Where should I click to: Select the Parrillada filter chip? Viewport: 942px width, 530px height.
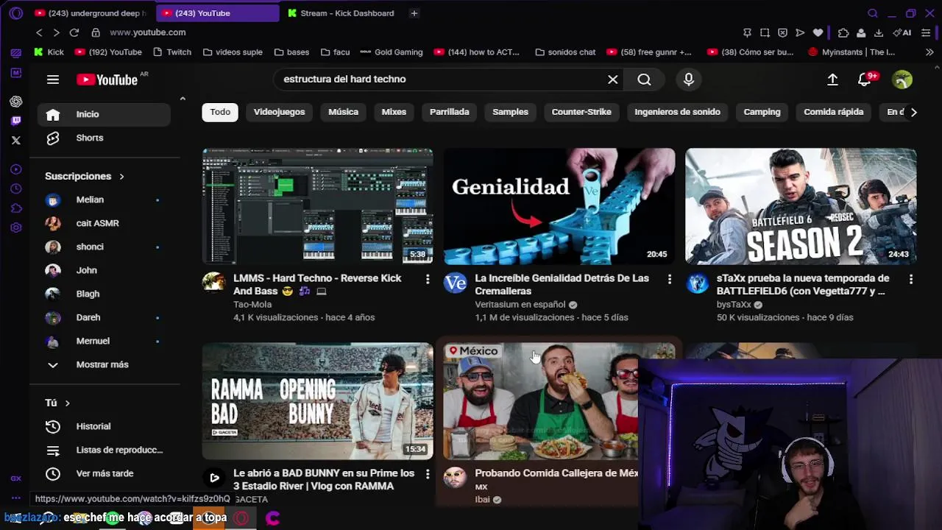(x=450, y=113)
